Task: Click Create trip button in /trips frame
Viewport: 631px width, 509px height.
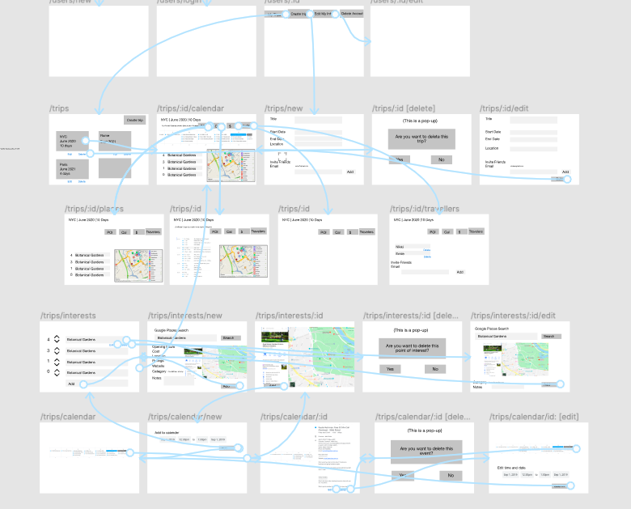Action: (x=135, y=120)
